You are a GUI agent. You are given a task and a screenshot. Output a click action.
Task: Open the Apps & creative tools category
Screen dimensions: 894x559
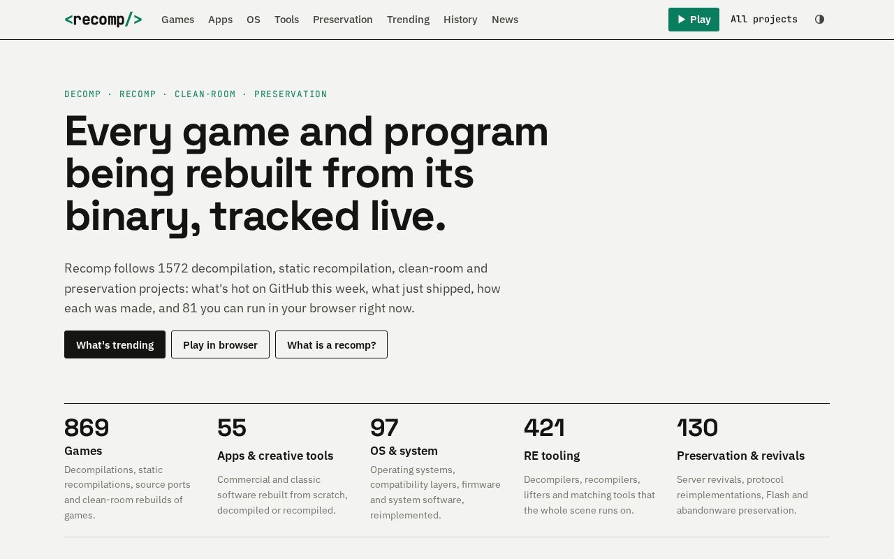pyautogui.click(x=275, y=456)
